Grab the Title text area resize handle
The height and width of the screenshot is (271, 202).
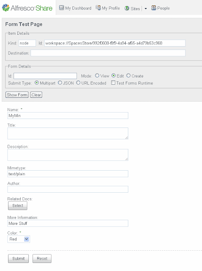127,138
